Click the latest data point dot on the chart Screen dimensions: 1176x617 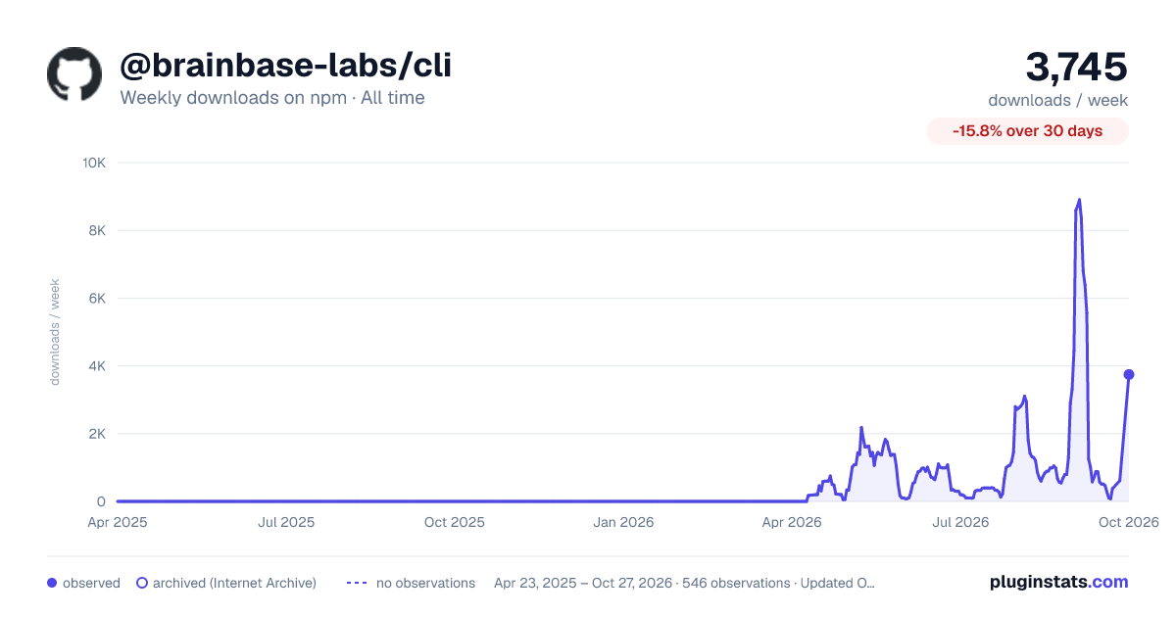[1129, 374]
